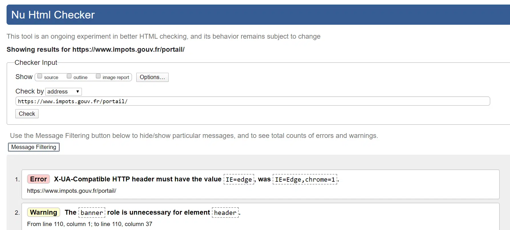This screenshot has height=230, width=510.
Task: Select the red Error badge
Action: point(39,179)
